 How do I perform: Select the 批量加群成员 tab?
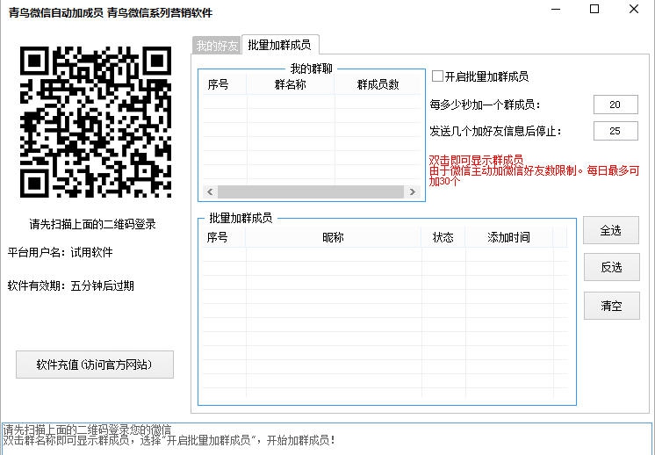[x=279, y=45]
